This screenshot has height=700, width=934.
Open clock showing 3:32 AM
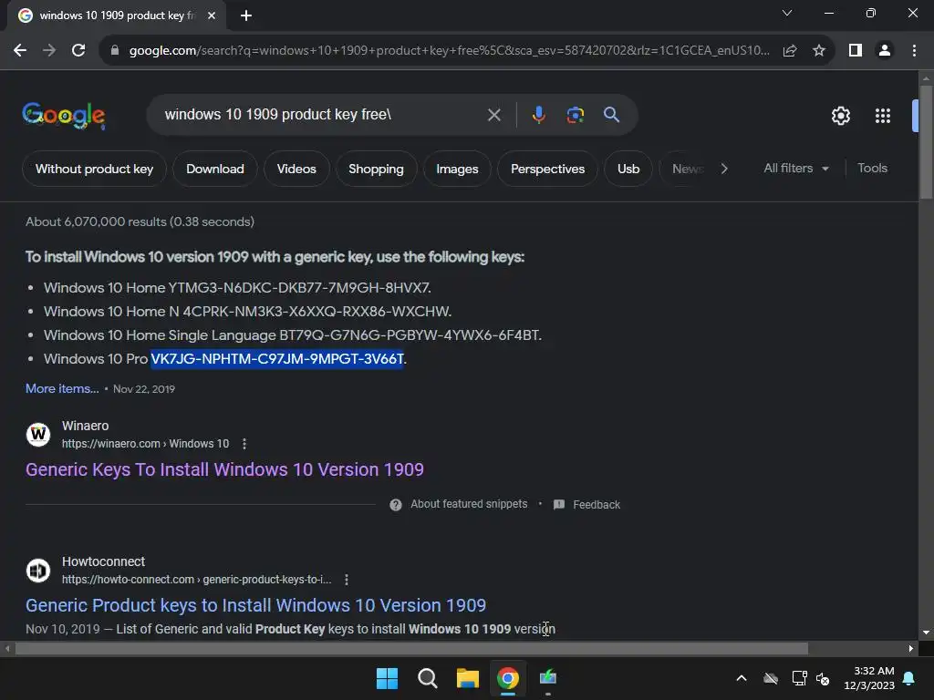coord(869,678)
